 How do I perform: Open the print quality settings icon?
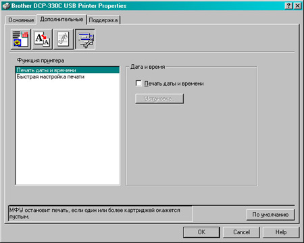(x=21, y=39)
